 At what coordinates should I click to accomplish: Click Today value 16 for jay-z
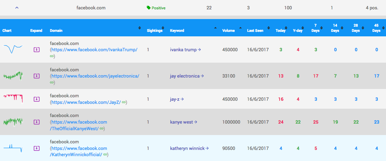point(281,99)
